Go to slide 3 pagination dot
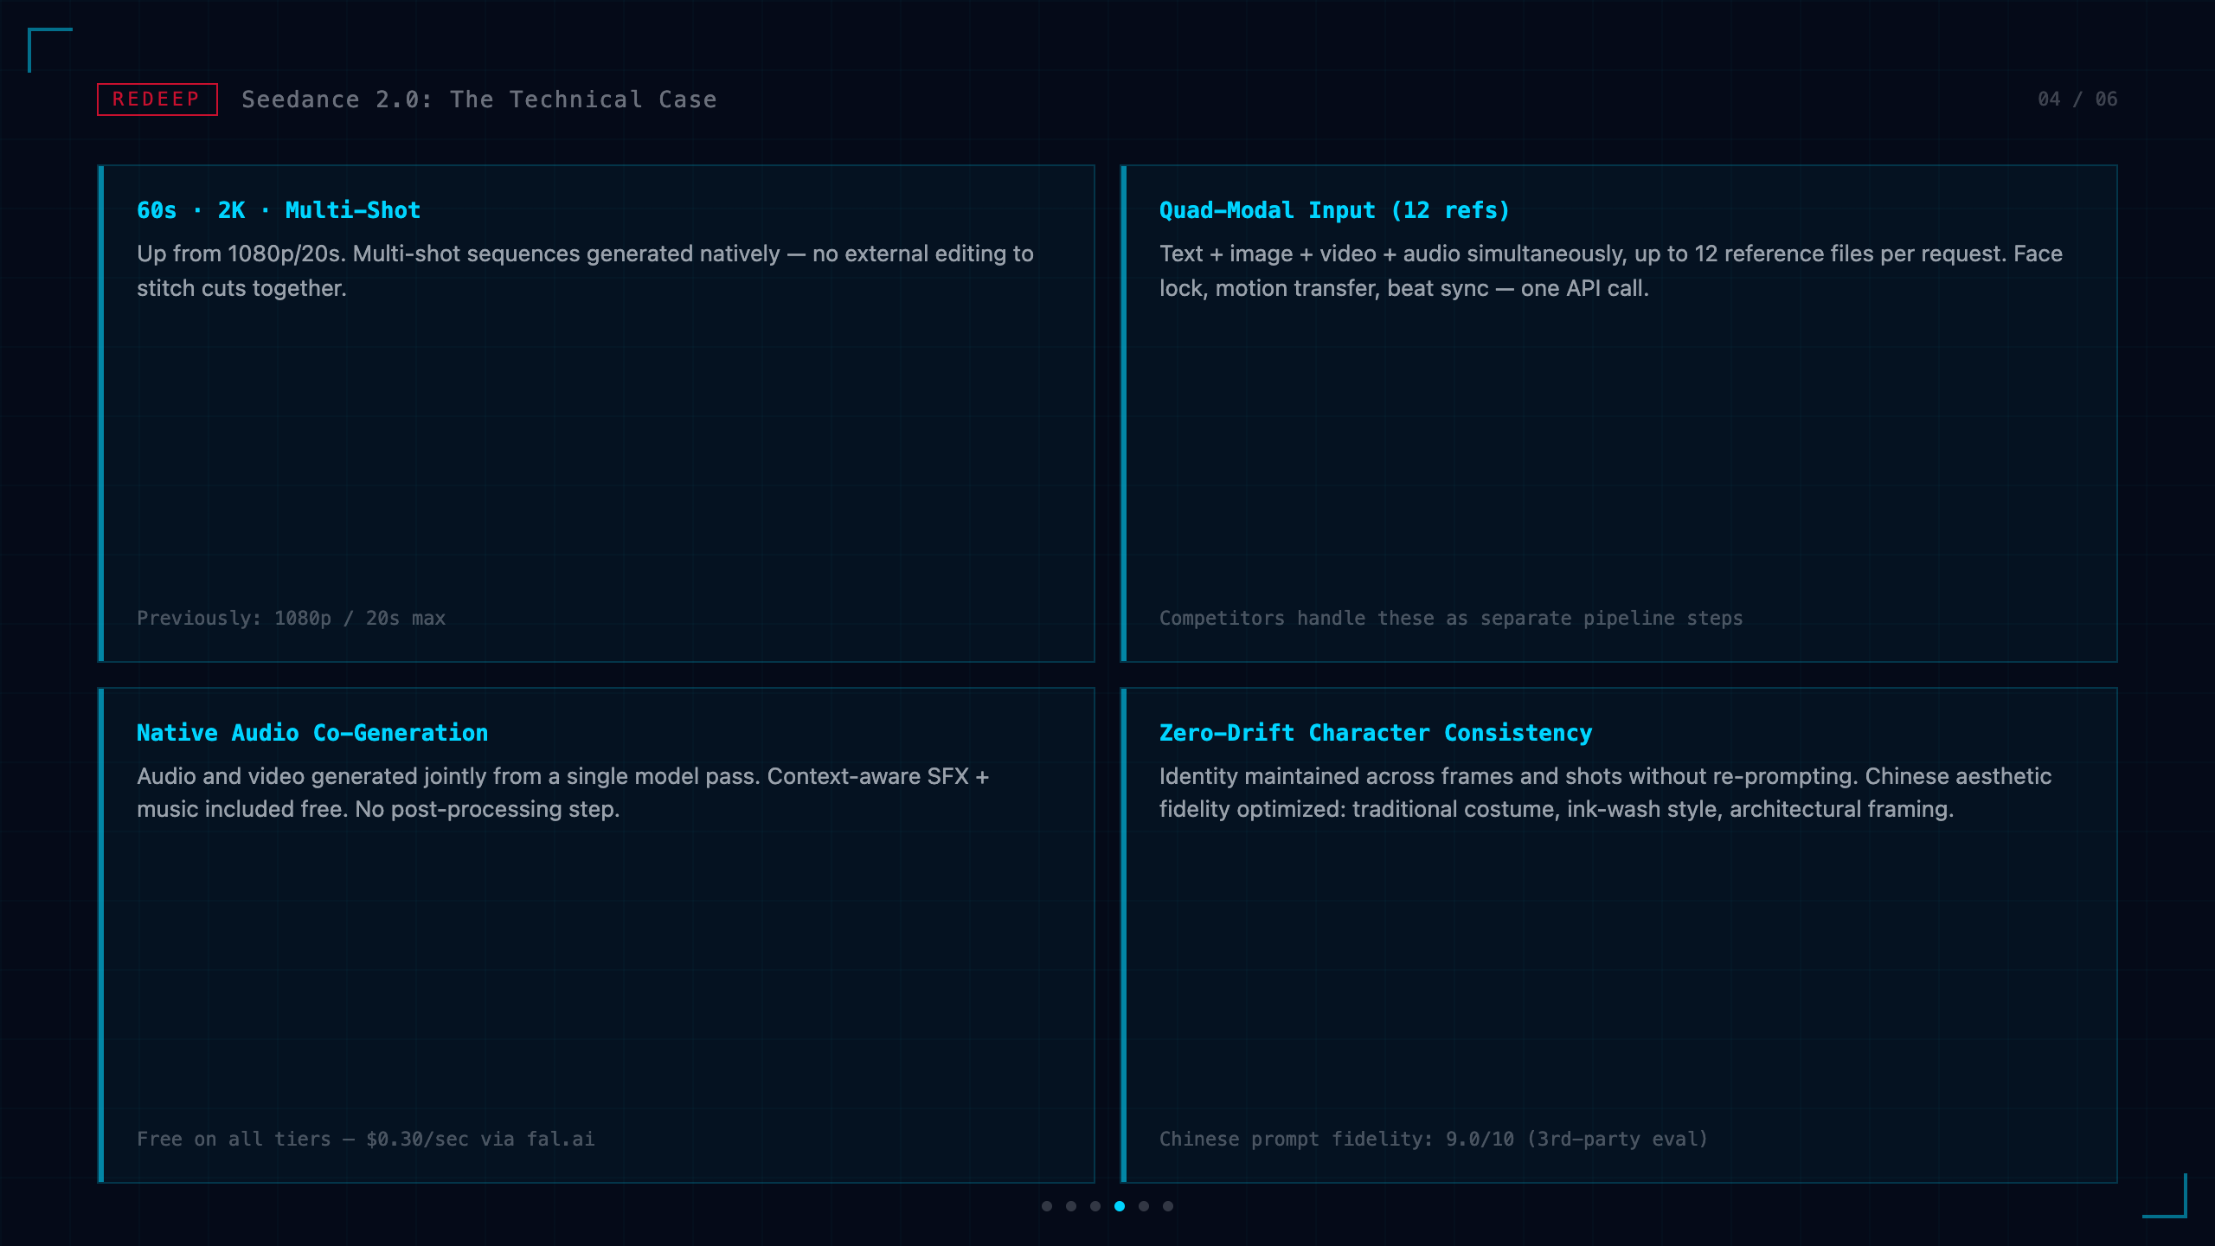 [x=1095, y=1206]
